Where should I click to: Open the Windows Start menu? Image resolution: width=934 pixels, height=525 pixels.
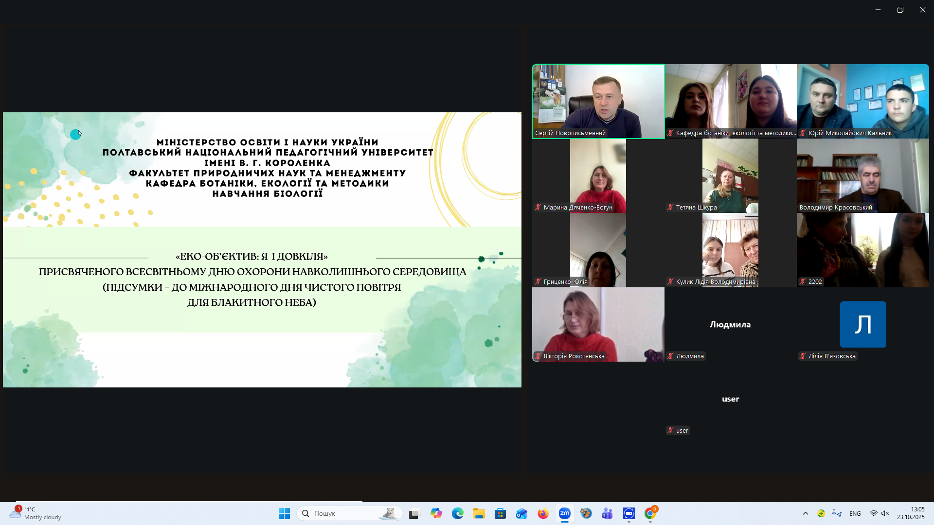284,513
